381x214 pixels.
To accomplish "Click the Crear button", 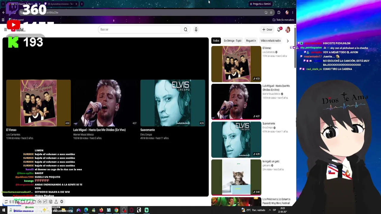I will point(267,29).
